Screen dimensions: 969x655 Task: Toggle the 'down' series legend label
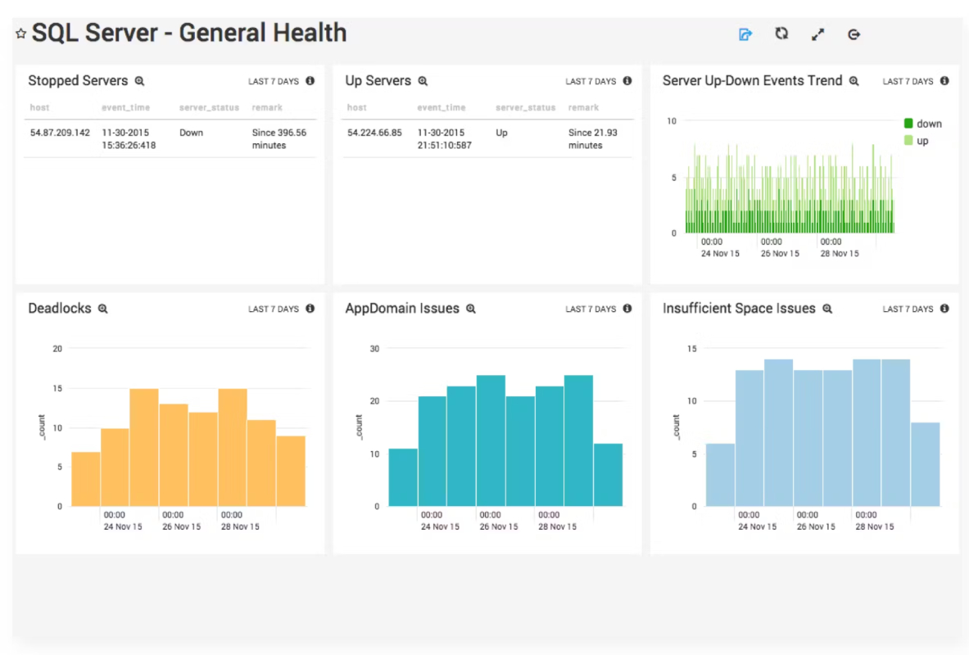pyautogui.click(x=929, y=124)
